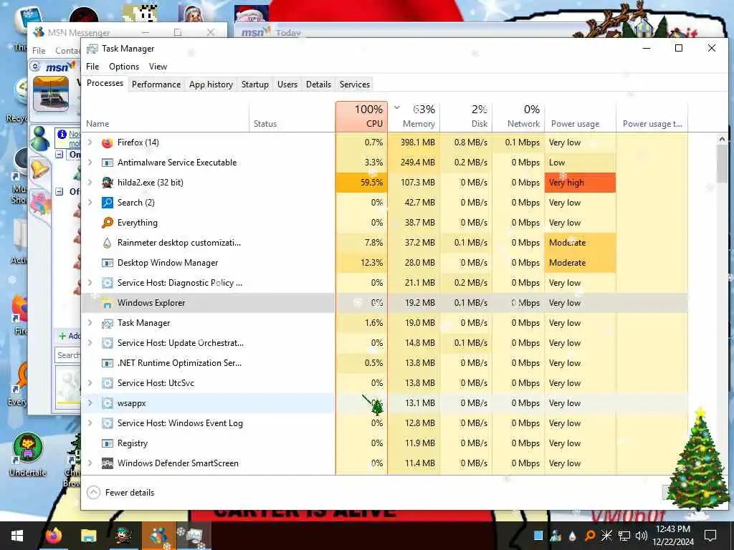
Task: Open the Task Manager File menu
Action: coord(92,67)
